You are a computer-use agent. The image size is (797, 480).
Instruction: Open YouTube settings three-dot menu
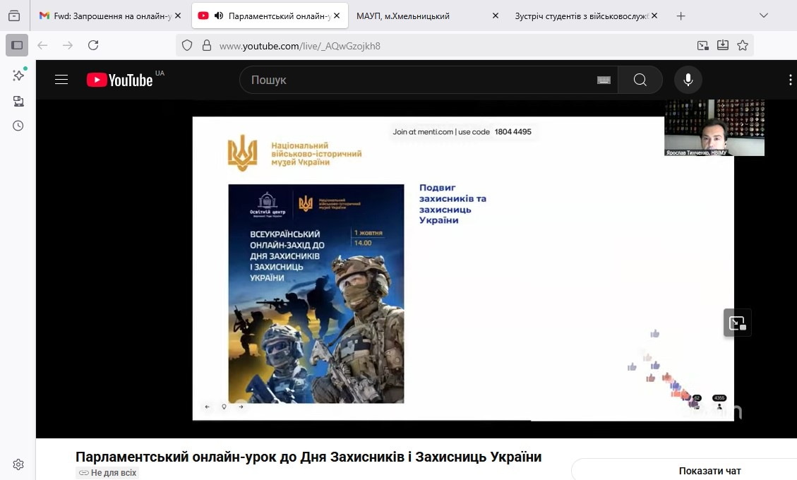pyautogui.click(x=790, y=80)
